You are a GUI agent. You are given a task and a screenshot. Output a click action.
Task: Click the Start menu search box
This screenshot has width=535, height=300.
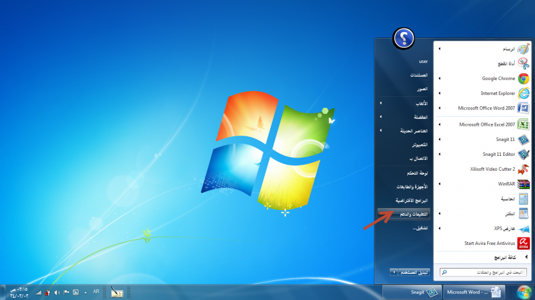coord(486,272)
